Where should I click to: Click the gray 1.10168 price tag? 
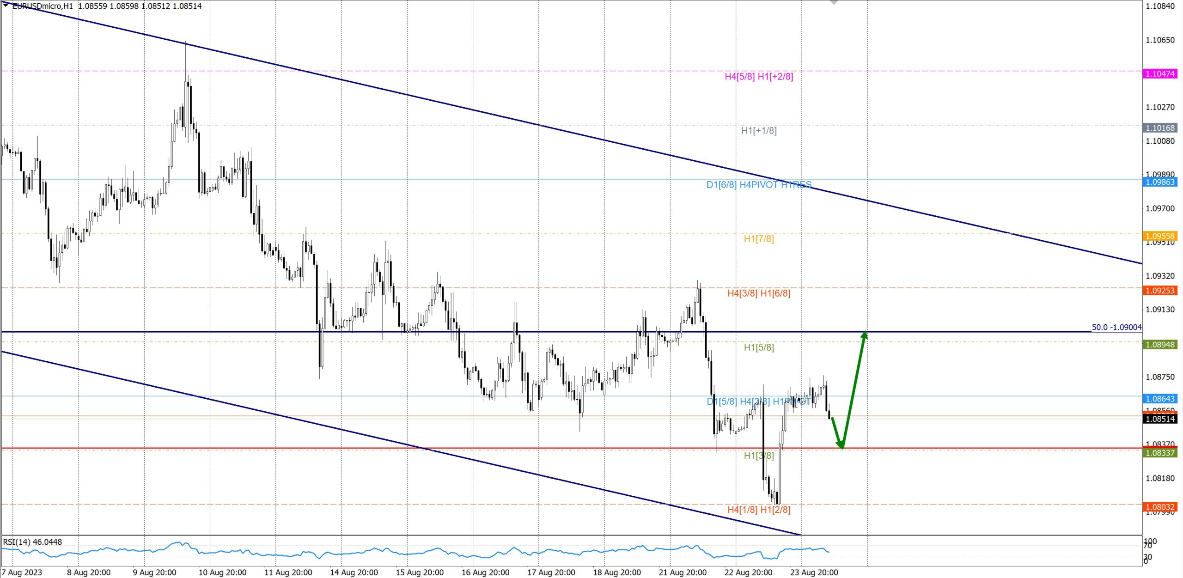coord(1159,128)
